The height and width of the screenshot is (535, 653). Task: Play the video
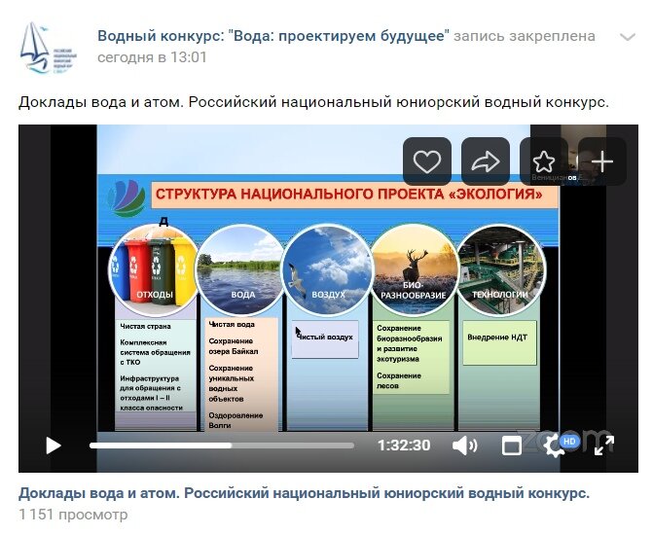(53, 446)
